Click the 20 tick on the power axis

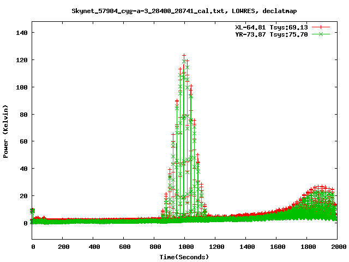pyautogui.click(x=23, y=195)
